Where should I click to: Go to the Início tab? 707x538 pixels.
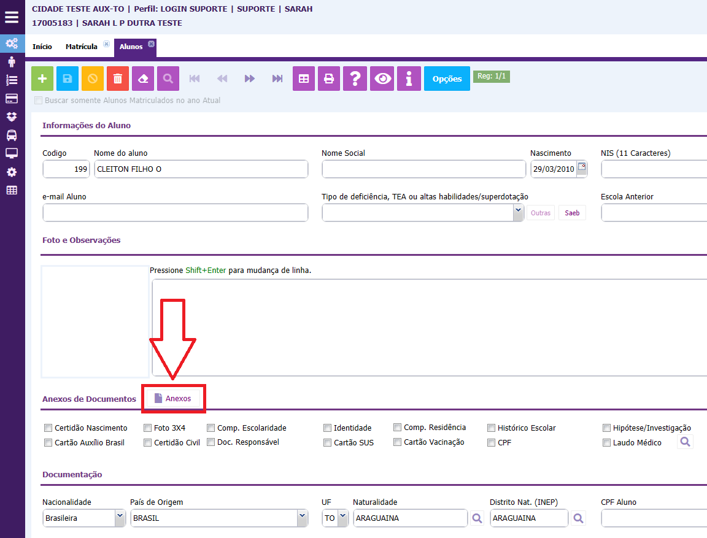click(42, 47)
